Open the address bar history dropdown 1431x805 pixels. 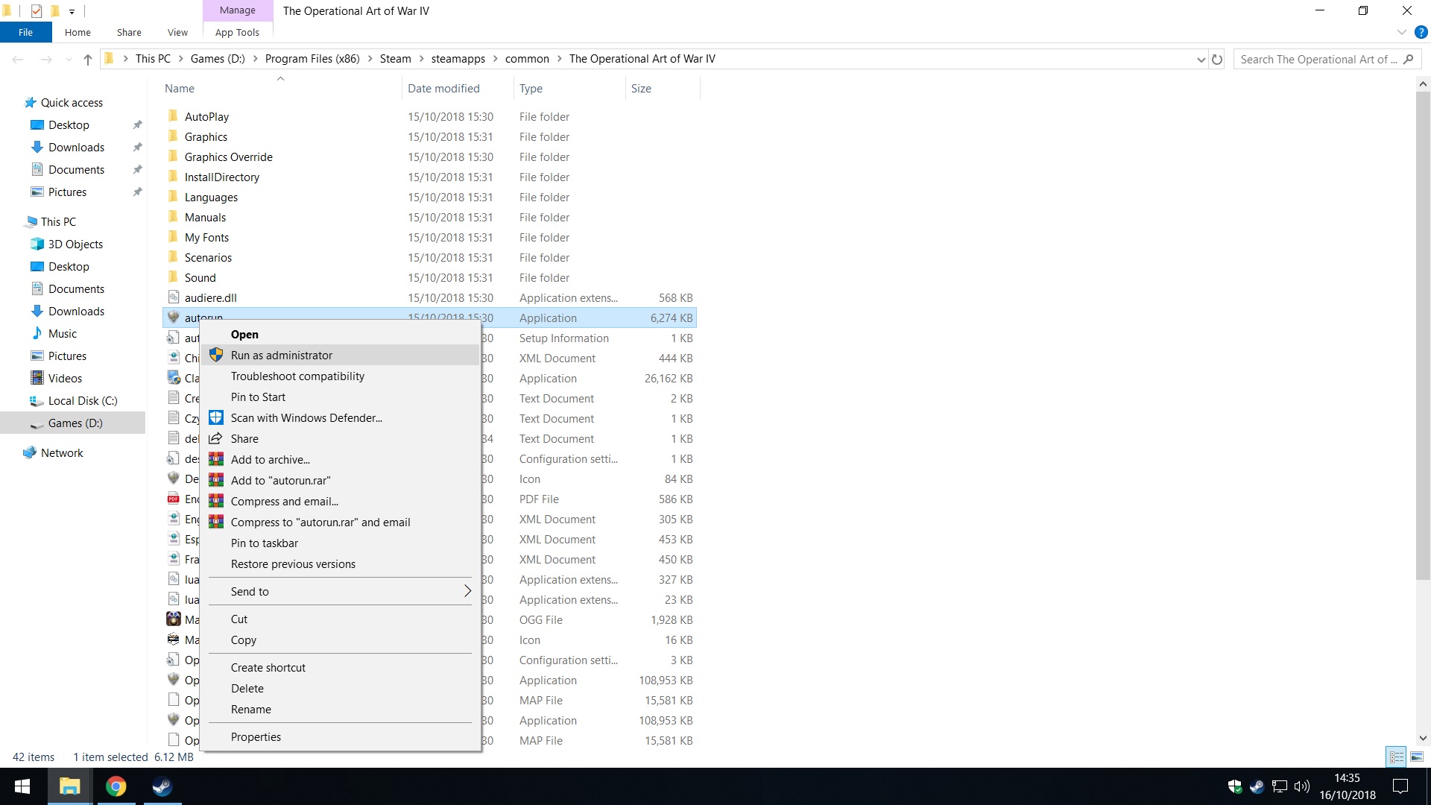(1201, 59)
